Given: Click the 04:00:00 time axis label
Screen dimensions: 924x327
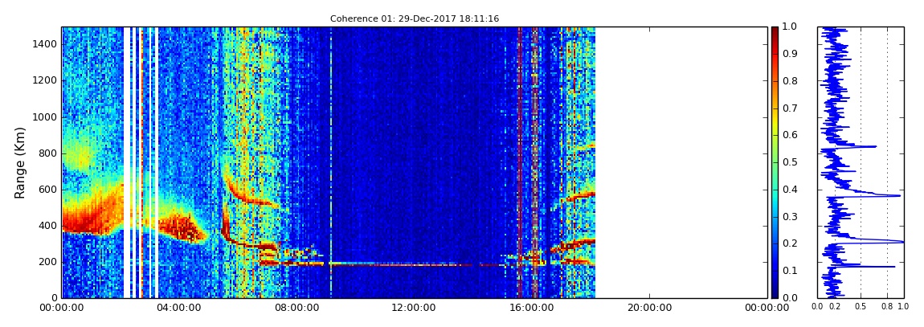Looking at the screenshot, I should [x=179, y=308].
